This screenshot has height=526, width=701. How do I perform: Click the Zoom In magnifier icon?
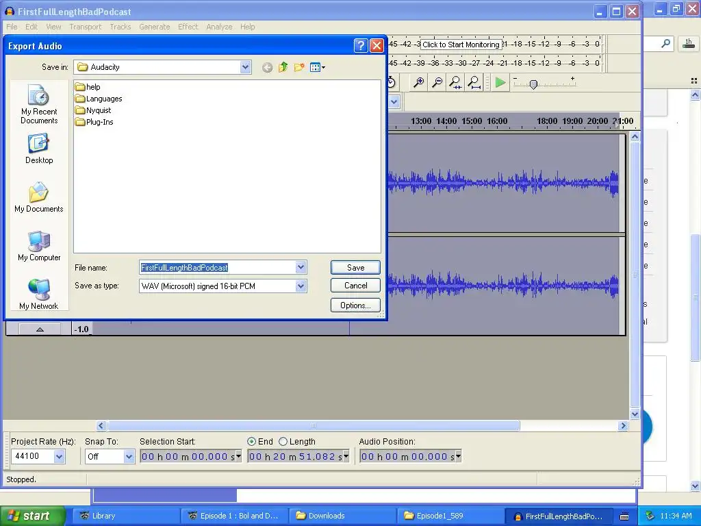coord(418,82)
